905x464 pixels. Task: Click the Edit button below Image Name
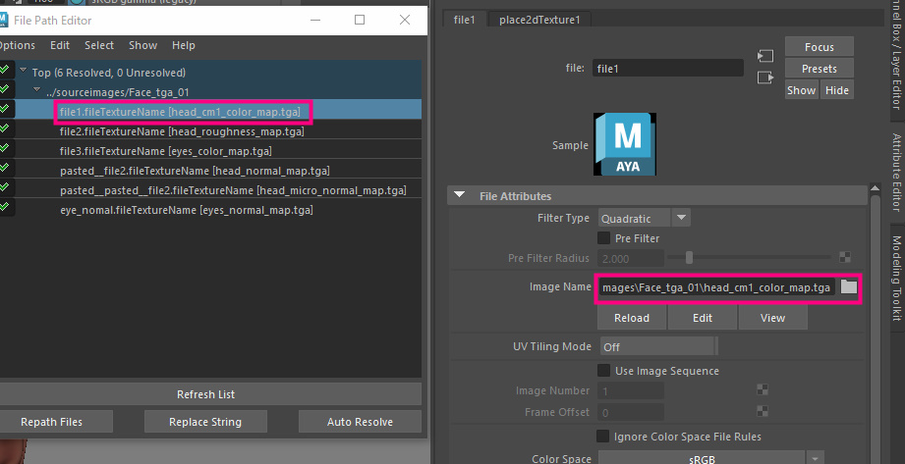[x=703, y=318]
